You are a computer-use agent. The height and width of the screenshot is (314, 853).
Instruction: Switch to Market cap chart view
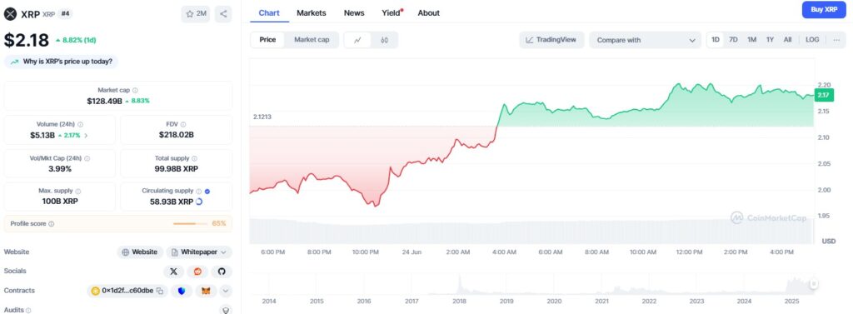click(312, 40)
